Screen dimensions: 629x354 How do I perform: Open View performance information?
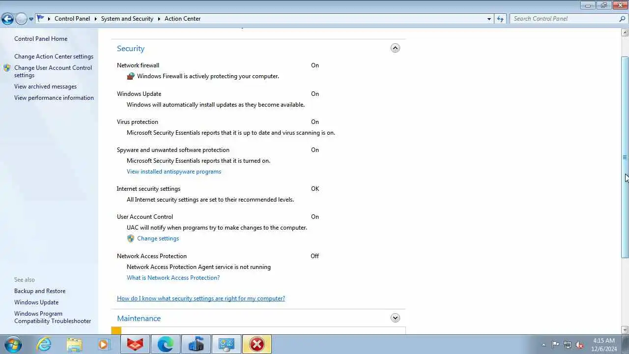(54, 98)
